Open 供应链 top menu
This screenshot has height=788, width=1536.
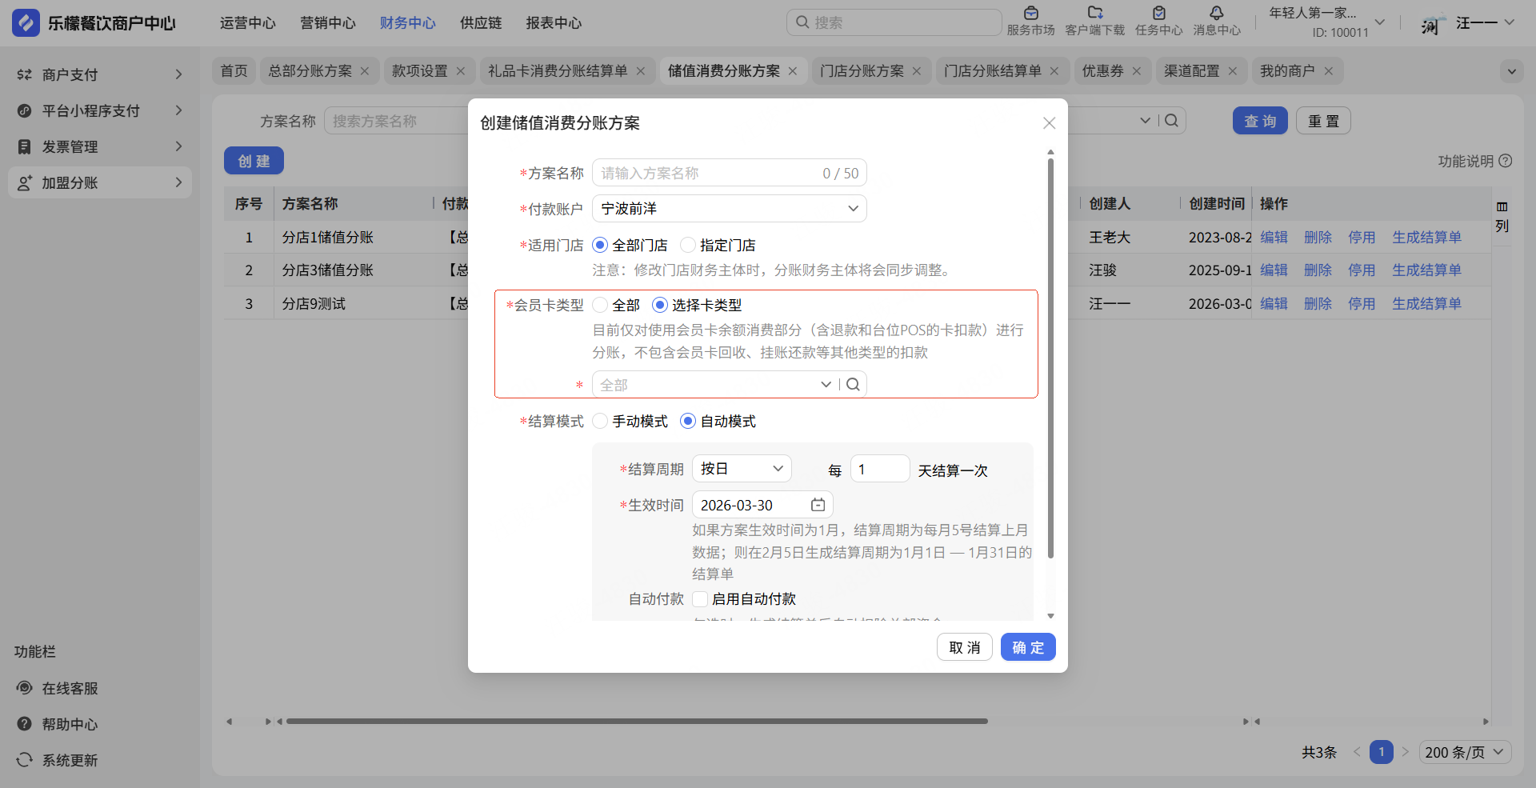tap(481, 23)
